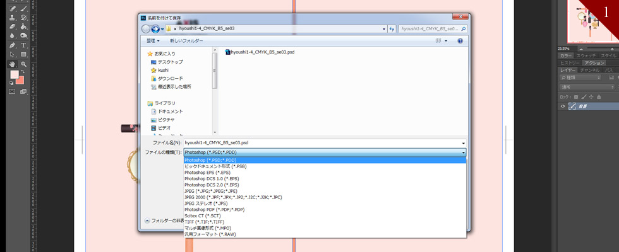Choose Scitex CT (*.SCT) format
Viewport: 619px width, 252px height.
coord(325,215)
